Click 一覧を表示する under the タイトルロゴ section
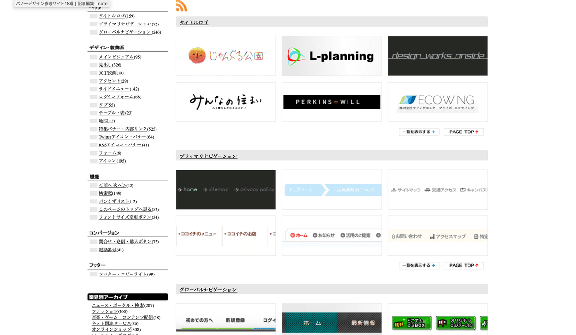The height and width of the screenshot is (335, 576). click(x=419, y=132)
